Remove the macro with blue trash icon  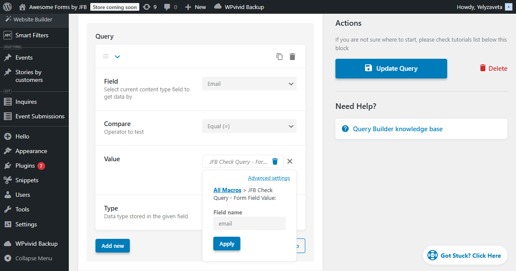[x=275, y=161]
